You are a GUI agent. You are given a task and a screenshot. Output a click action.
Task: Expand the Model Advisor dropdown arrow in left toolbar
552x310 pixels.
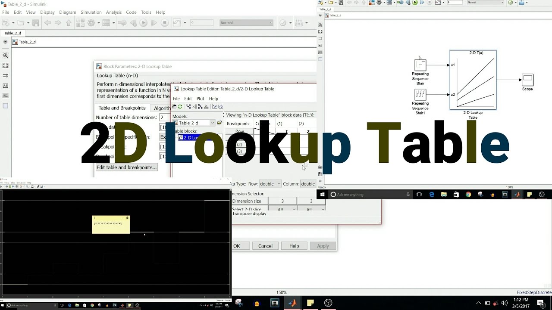[x=291, y=23]
